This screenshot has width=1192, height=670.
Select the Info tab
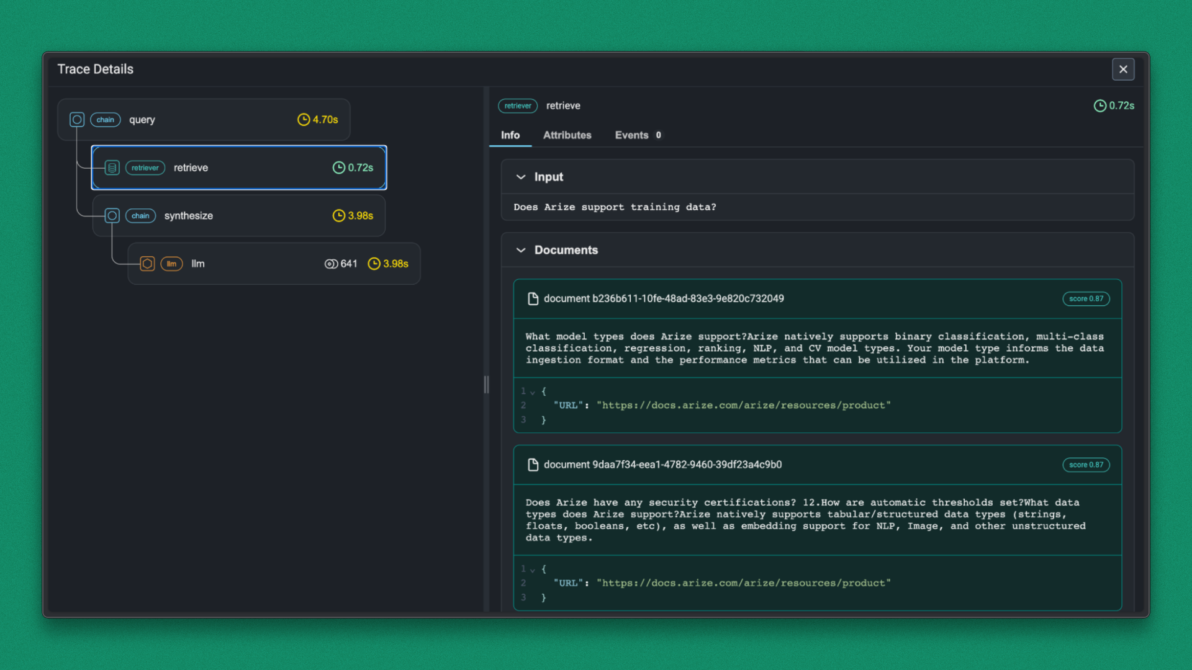pyautogui.click(x=510, y=135)
